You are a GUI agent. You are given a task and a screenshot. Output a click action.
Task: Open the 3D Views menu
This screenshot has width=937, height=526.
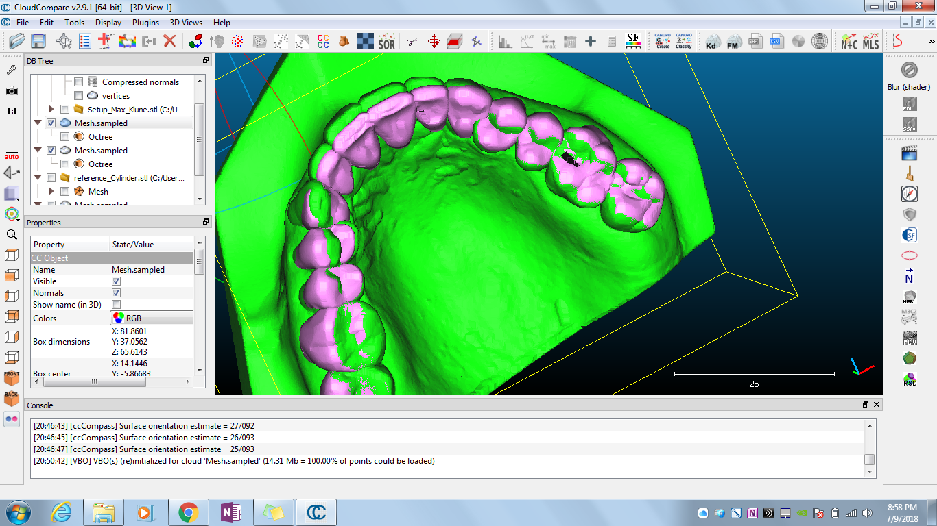tap(186, 23)
